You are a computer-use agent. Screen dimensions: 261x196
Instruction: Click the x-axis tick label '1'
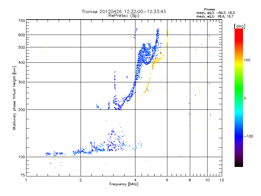tap(26, 180)
